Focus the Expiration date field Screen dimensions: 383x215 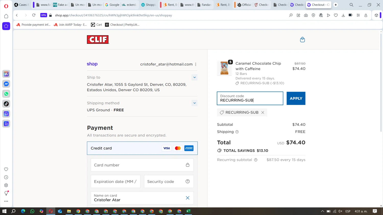point(115,181)
